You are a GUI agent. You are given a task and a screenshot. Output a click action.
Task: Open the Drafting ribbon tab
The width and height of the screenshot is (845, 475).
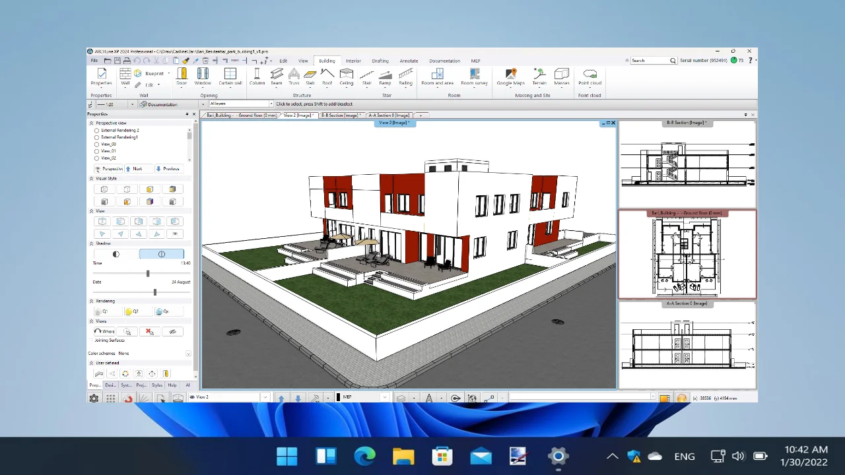coord(380,61)
